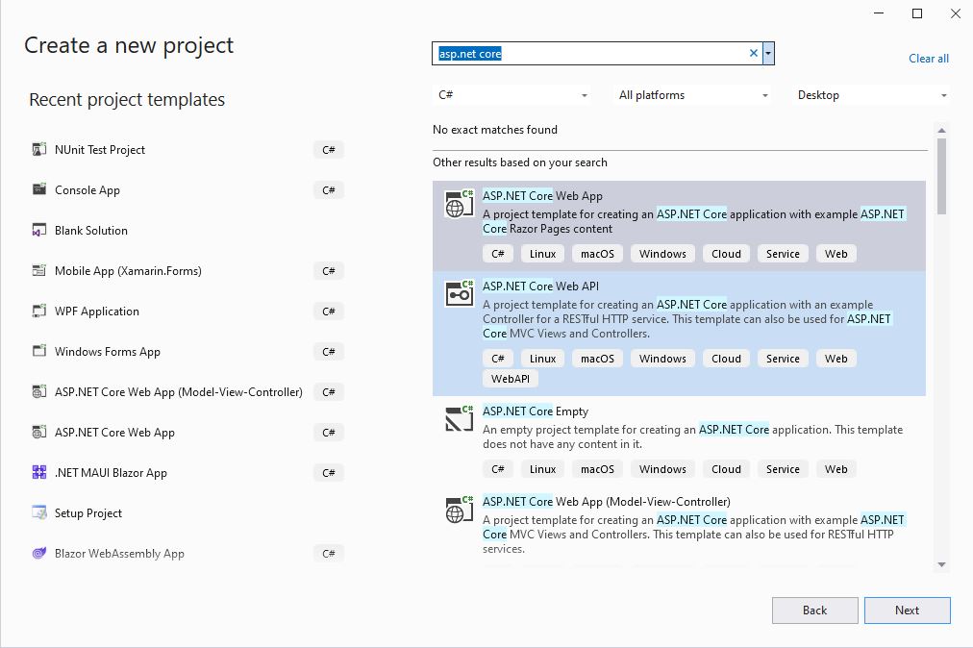973x648 pixels.
Task: Click the Back button
Action: point(814,611)
